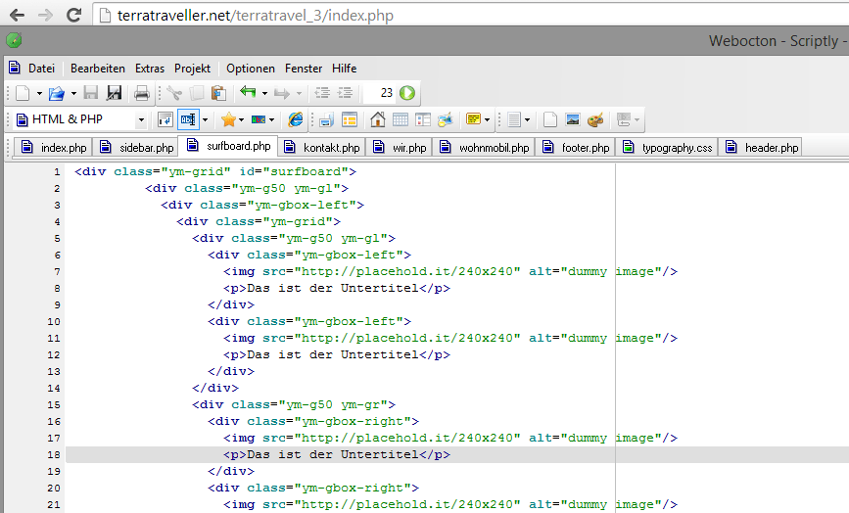Switch to the header.php tab
This screenshot has height=513, width=849.
coord(761,147)
